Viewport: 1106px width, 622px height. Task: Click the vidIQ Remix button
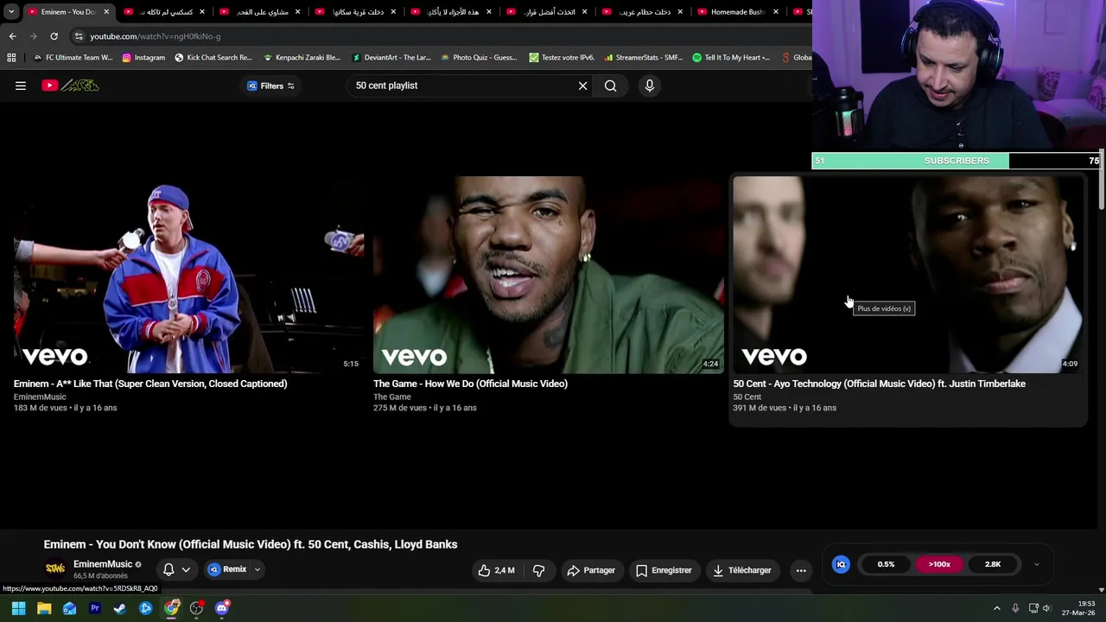click(228, 569)
